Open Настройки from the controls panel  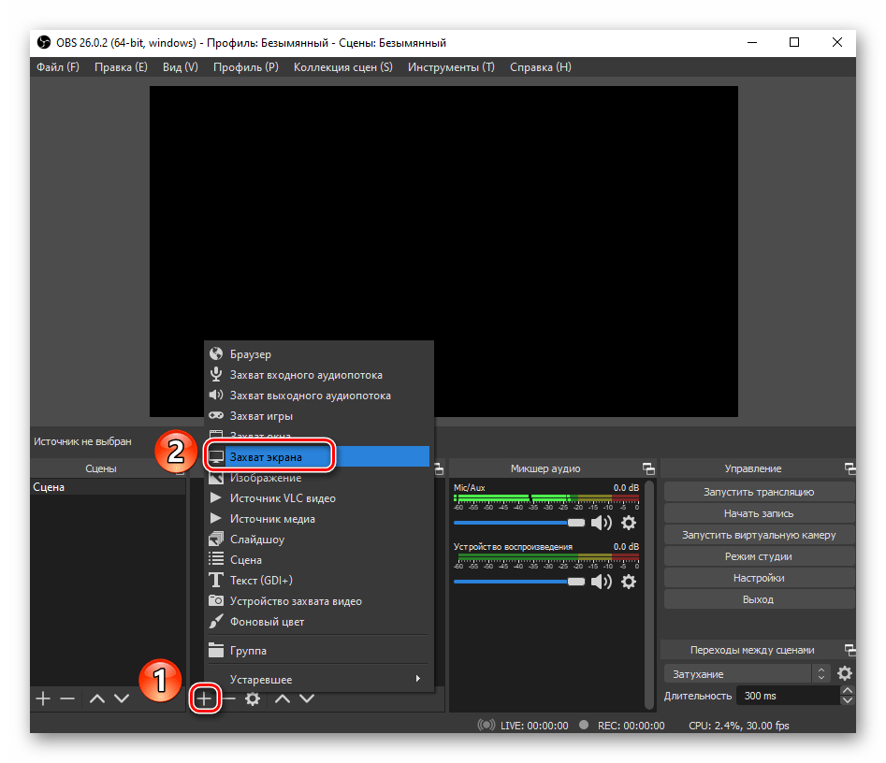tap(759, 578)
